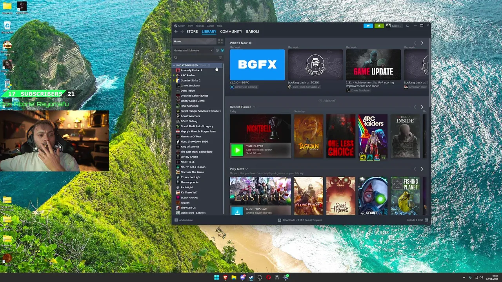Viewport: 502px width, 282px height.
Task: Open the Taguan recent game cover
Action: tap(309, 136)
